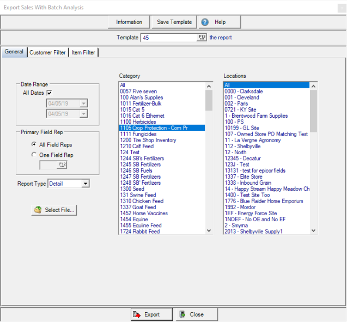The width and height of the screenshot is (347, 322).
Task: Expand the end date dropdown
Action: point(83,114)
